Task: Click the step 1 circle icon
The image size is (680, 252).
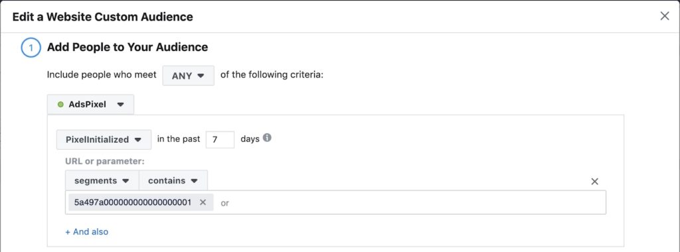Action: [31, 48]
